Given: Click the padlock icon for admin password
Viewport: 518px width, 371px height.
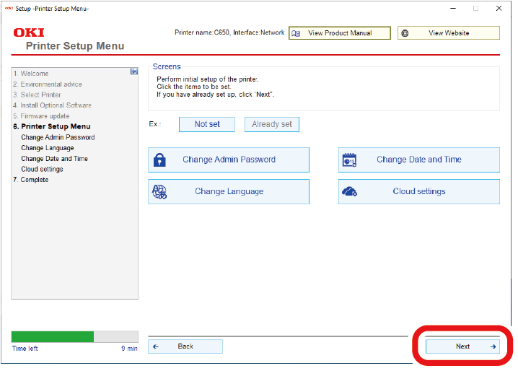Looking at the screenshot, I should click(x=160, y=160).
